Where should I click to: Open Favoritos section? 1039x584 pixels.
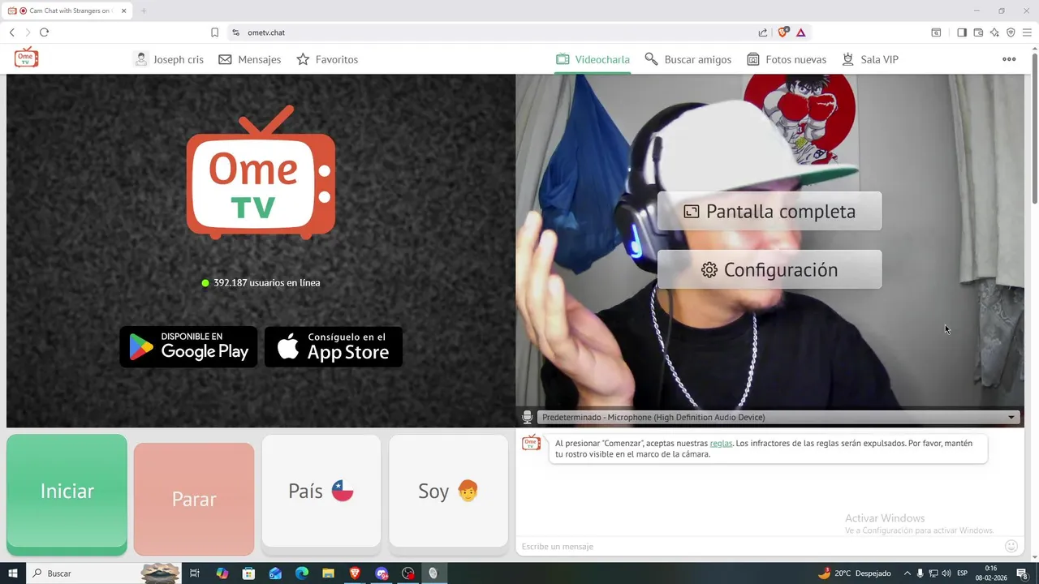327,59
